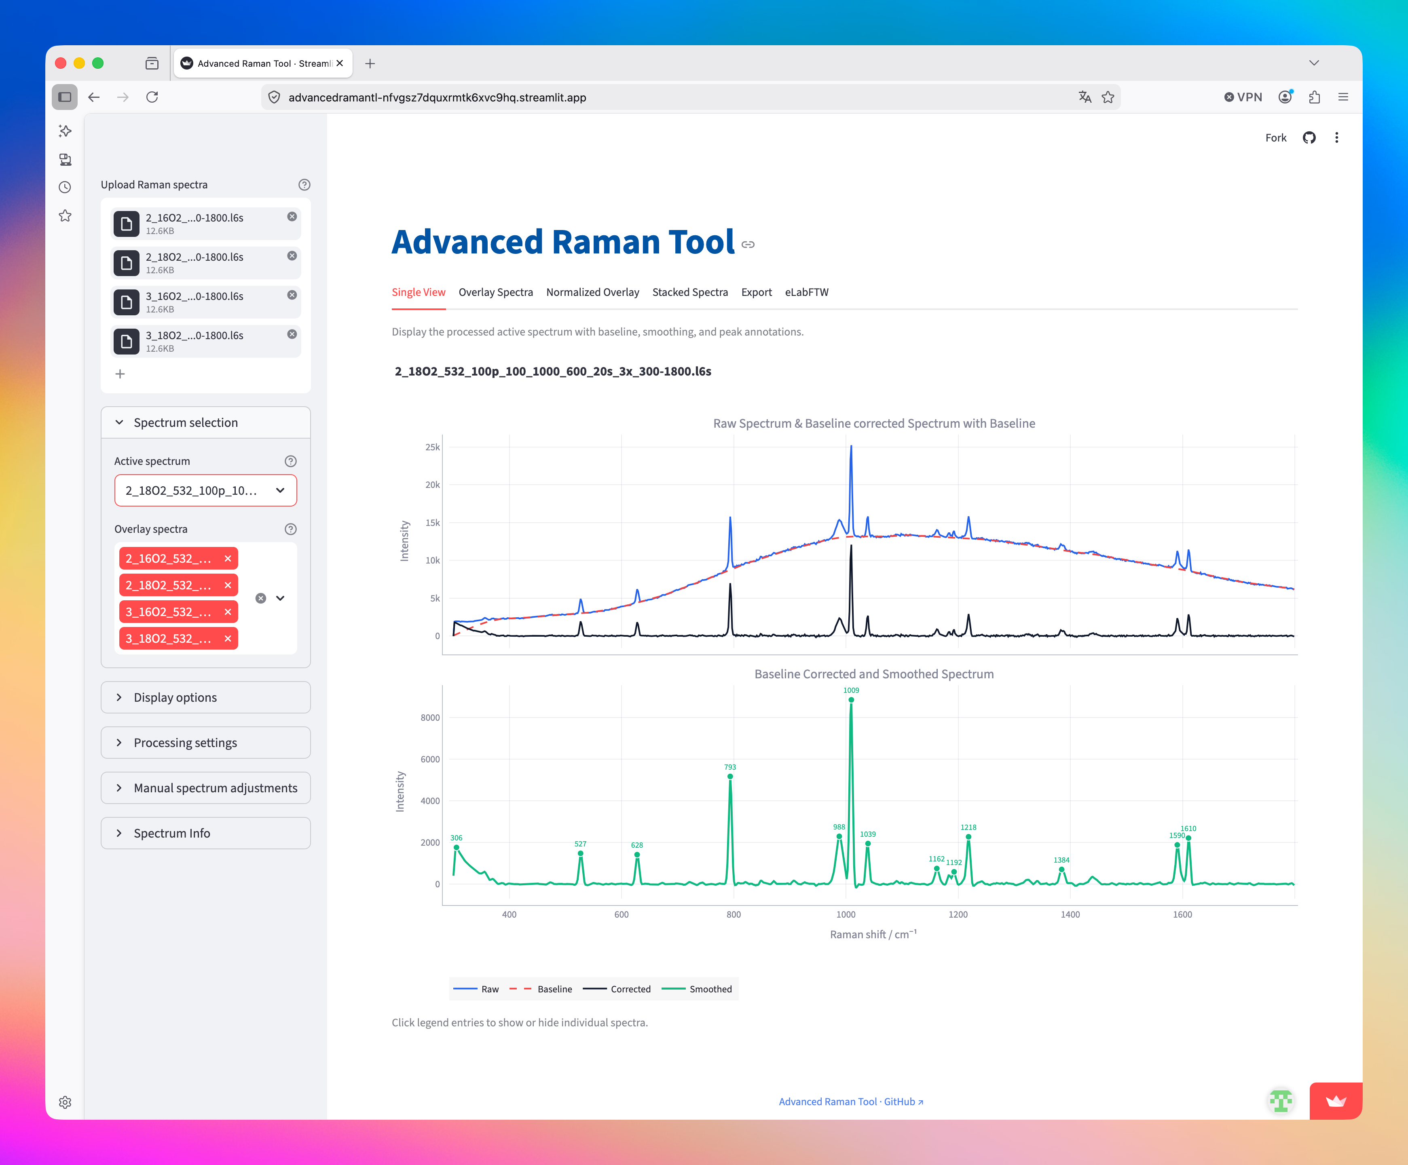Open the tab list dropdown arrow
The width and height of the screenshot is (1408, 1165).
coord(1314,63)
